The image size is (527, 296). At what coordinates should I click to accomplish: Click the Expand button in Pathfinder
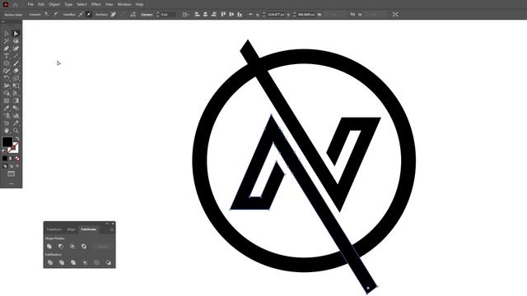click(102, 247)
